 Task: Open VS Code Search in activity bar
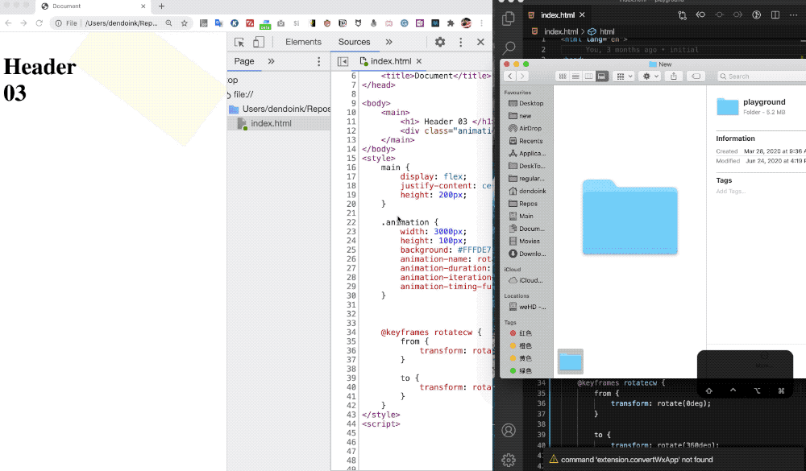coord(509,49)
